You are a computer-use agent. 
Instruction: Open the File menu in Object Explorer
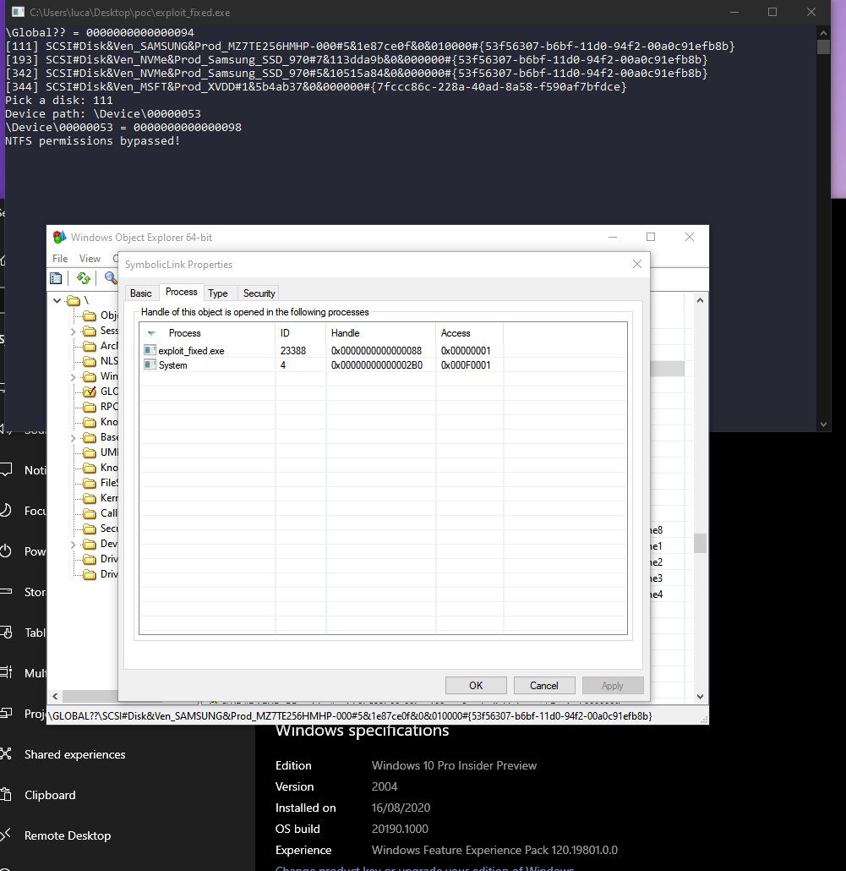60,258
